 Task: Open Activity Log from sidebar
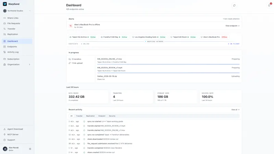click(x=17, y=52)
